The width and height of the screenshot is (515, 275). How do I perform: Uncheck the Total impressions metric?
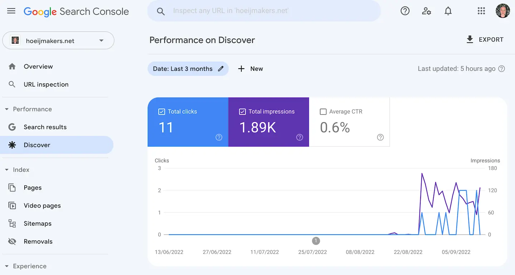coord(242,111)
